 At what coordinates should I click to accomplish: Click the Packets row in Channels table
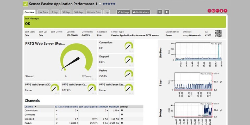(84, 123)
